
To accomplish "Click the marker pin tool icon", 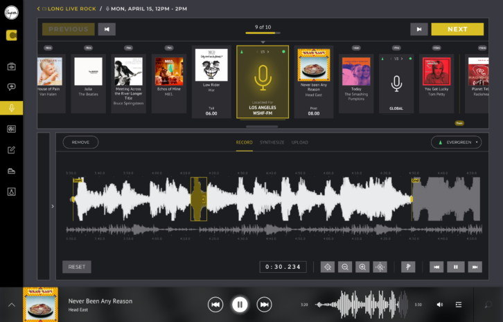I will tap(408, 267).
